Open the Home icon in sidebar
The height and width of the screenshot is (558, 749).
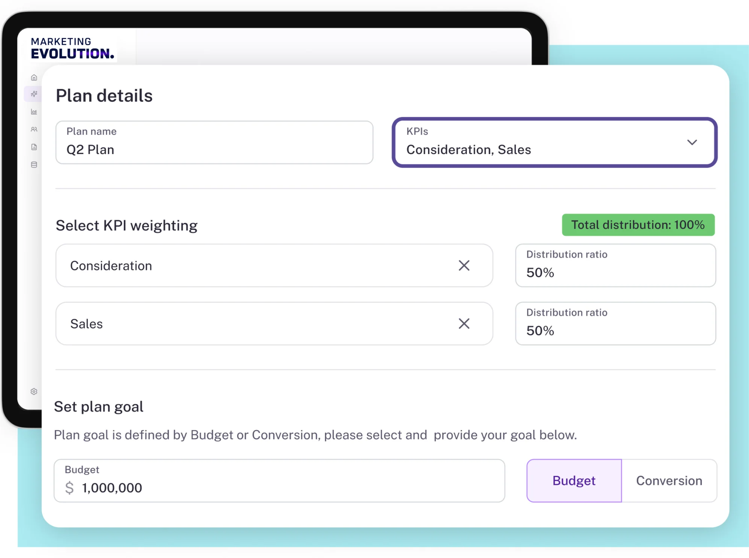pyautogui.click(x=34, y=78)
